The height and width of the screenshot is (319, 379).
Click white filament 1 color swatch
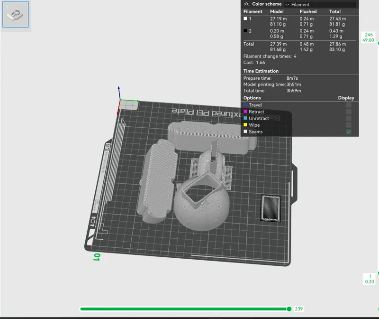245,19
